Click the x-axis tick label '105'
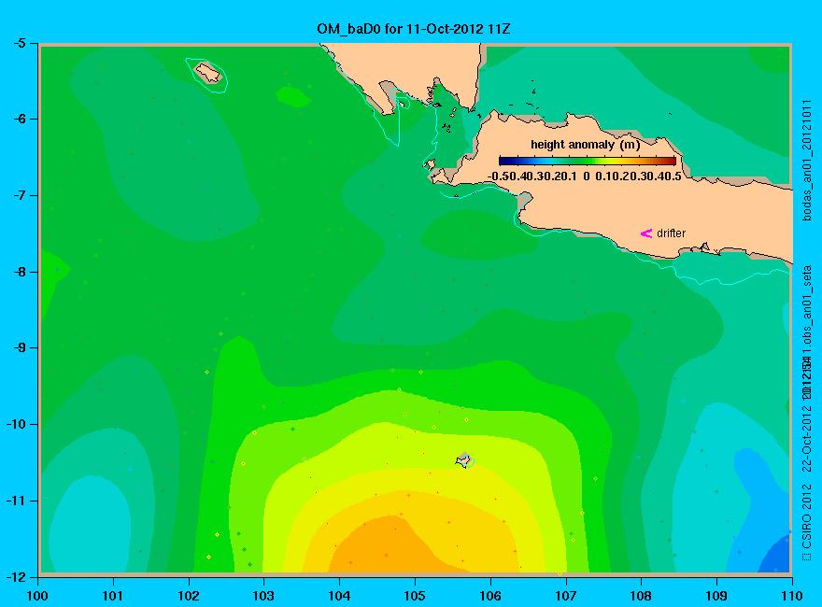This screenshot has width=822, height=607. (x=415, y=596)
